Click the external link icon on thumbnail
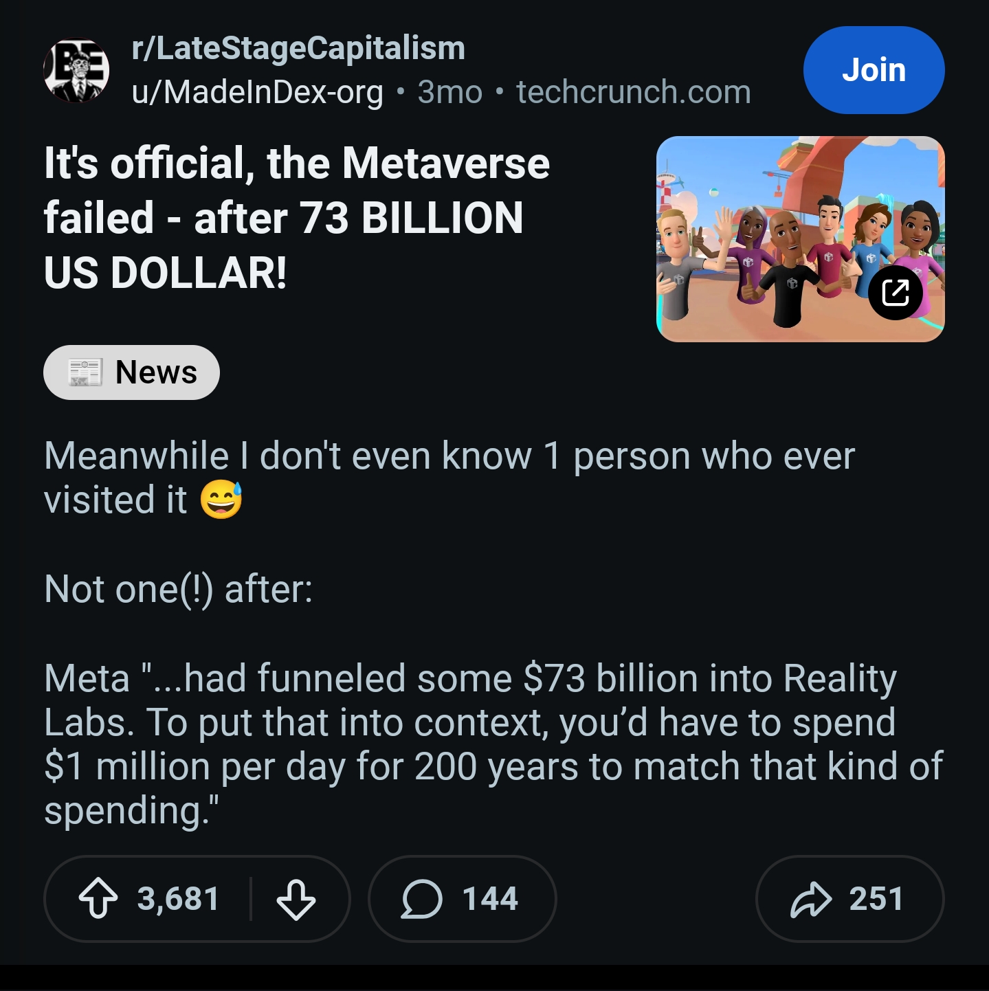989x991 pixels. (x=895, y=293)
